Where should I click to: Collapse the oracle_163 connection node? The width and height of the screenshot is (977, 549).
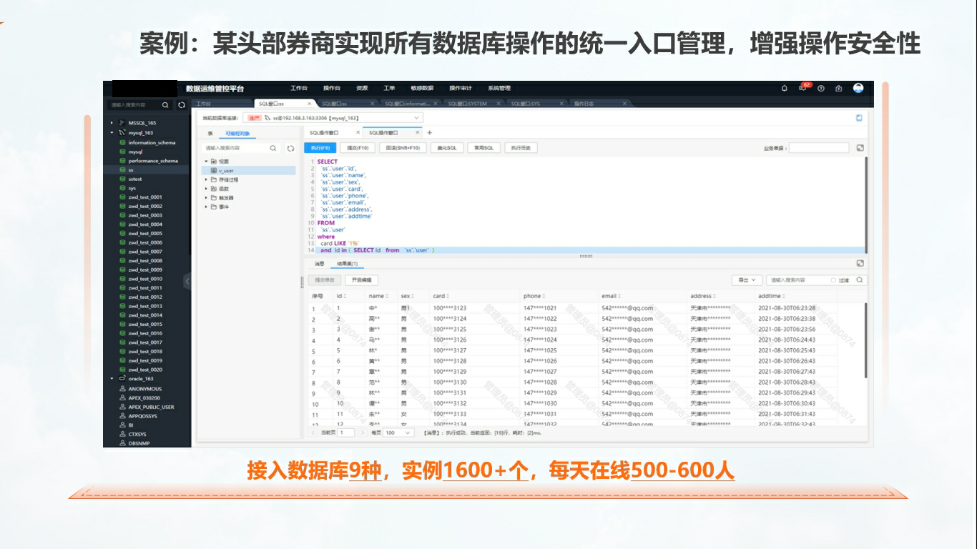112,378
